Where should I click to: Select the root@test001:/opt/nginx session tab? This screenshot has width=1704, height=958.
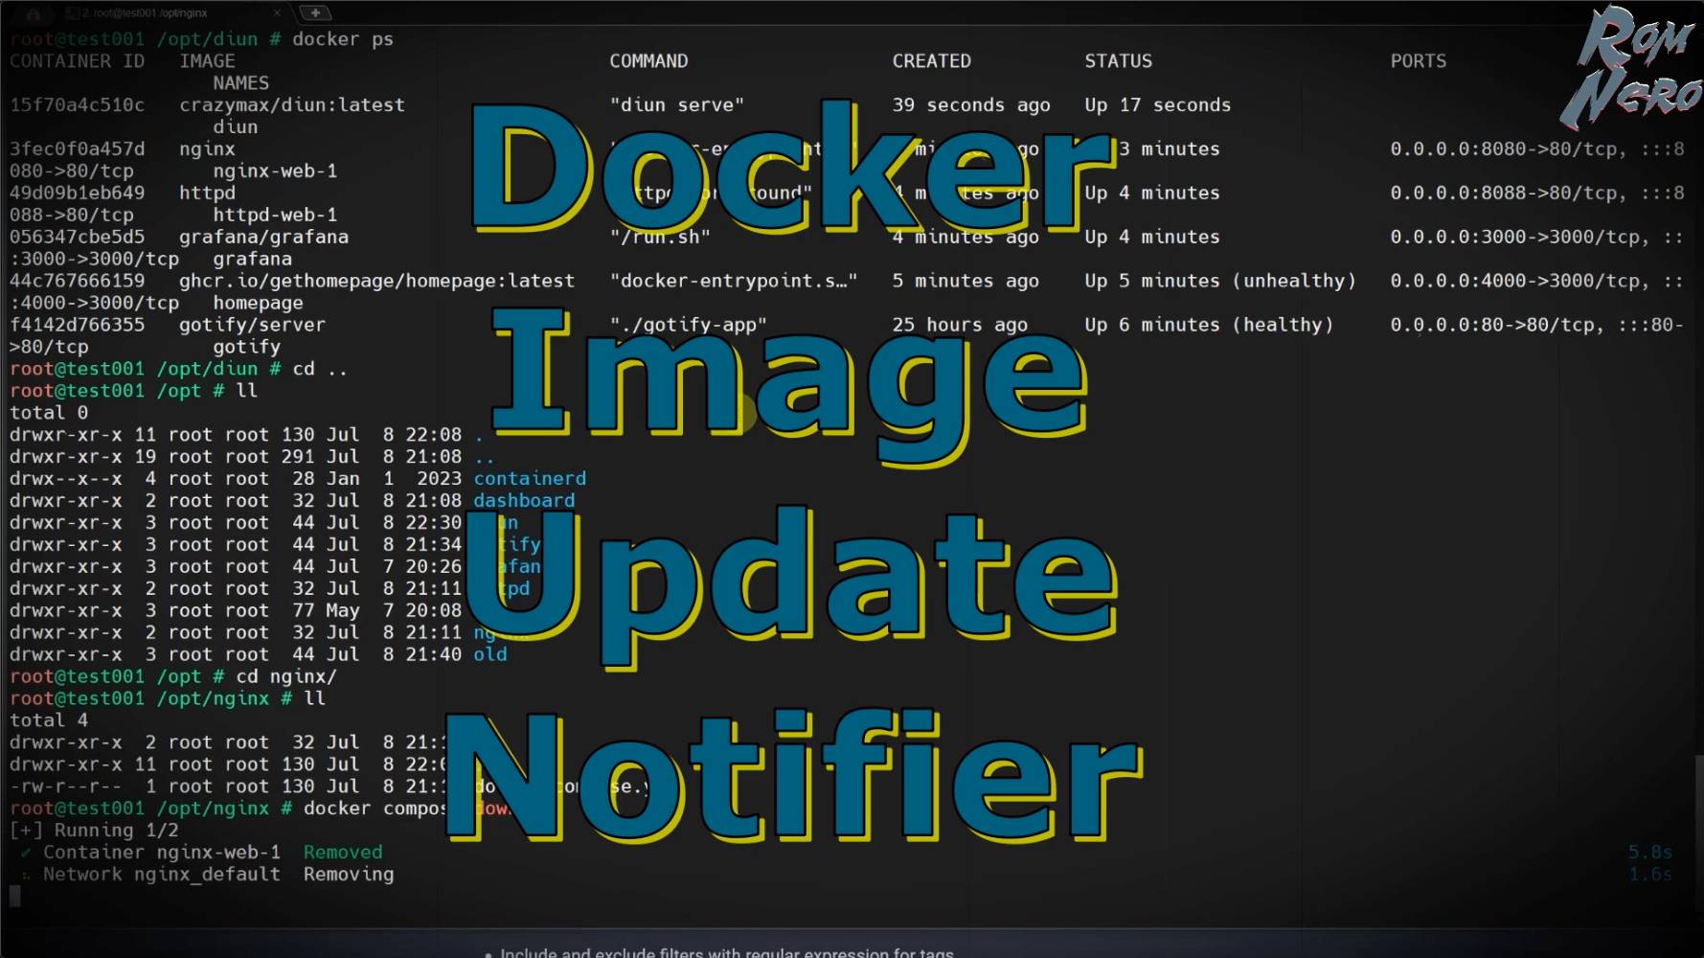pos(144,13)
